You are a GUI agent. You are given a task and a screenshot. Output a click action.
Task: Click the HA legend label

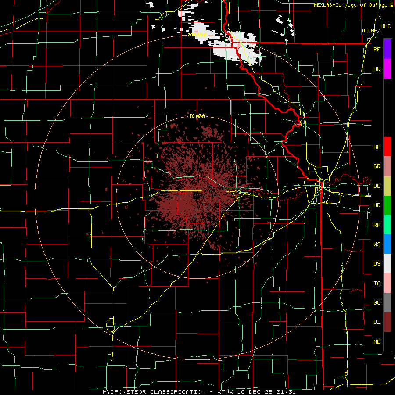click(x=377, y=147)
